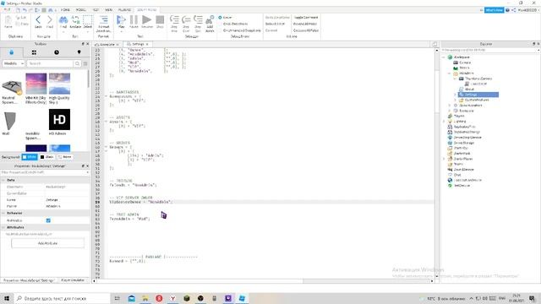Switch to the MODEL ribbon tab
This screenshot has height=304, width=541.
point(80,10)
